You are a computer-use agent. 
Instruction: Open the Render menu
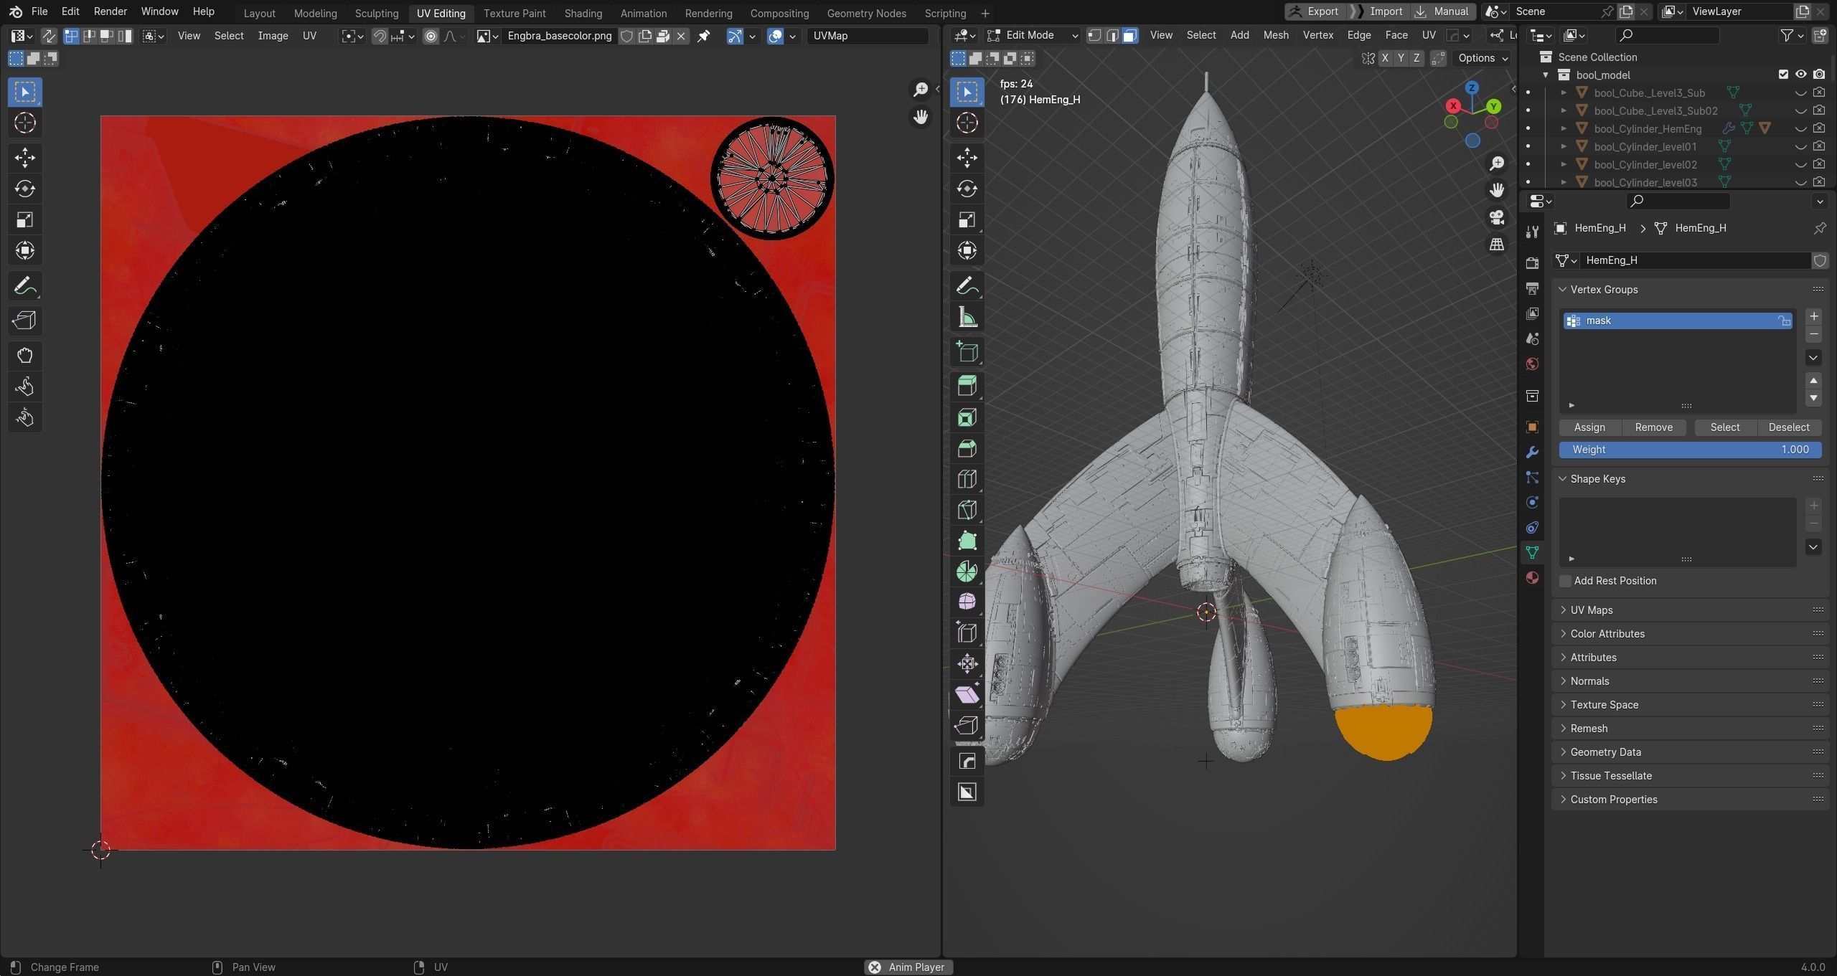(x=110, y=11)
